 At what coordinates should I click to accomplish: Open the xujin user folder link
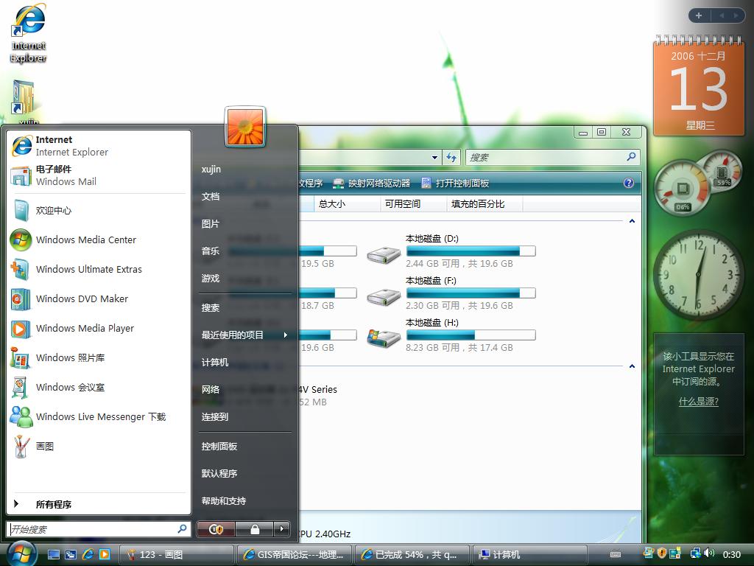[x=211, y=170]
